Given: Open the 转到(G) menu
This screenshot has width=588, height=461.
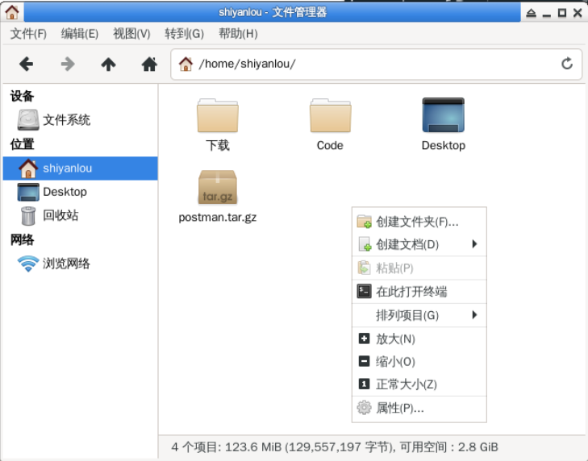Looking at the screenshot, I should coord(184,33).
